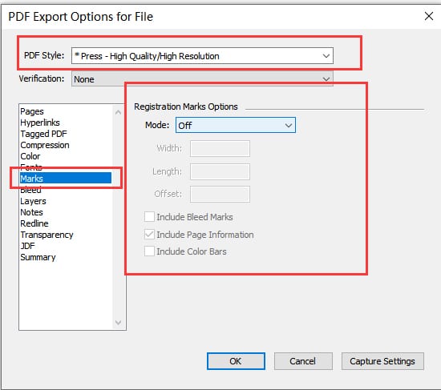Click the Offset input field
The width and height of the screenshot is (441, 390).
point(220,194)
